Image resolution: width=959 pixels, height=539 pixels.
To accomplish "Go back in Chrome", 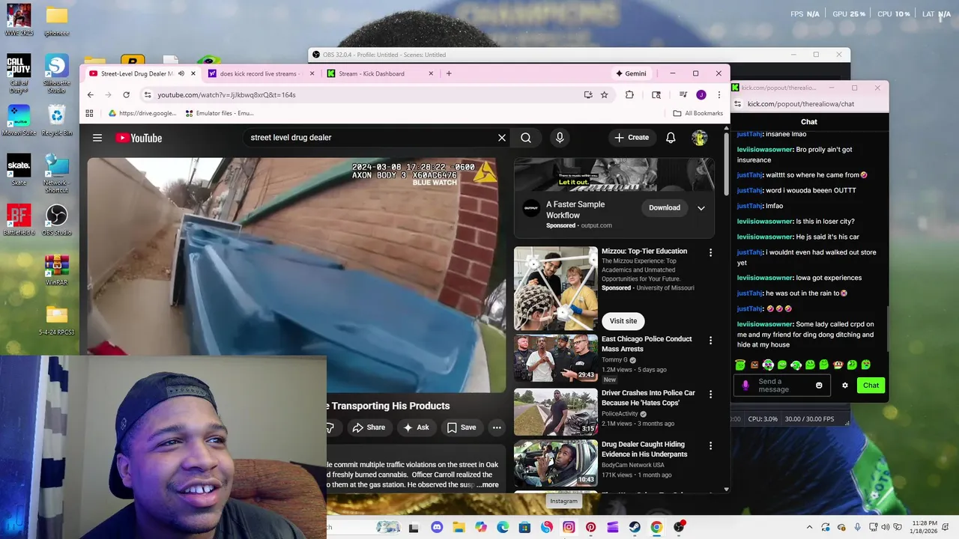I will tap(91, 95).
